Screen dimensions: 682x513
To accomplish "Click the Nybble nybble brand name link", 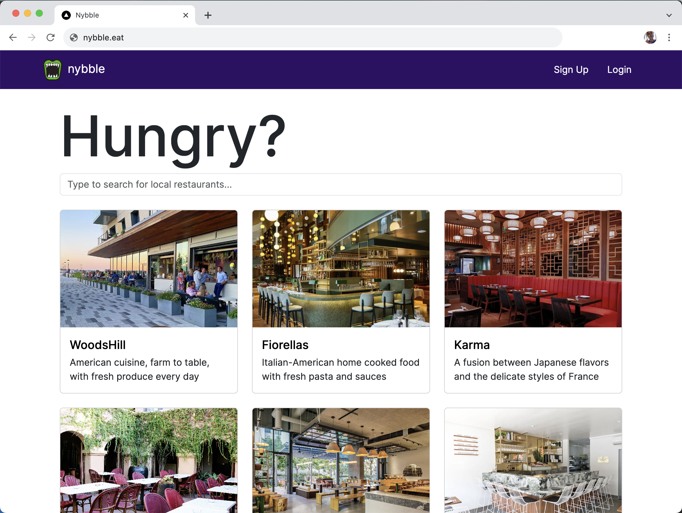I will [x=87, y=69].
